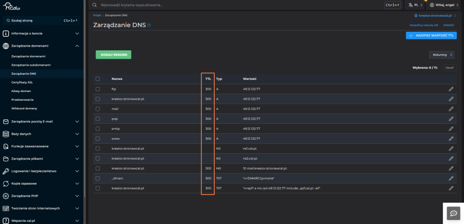Click the Bazy danych database icon
The height and width of the screenshot is (224, 464).
5,134
